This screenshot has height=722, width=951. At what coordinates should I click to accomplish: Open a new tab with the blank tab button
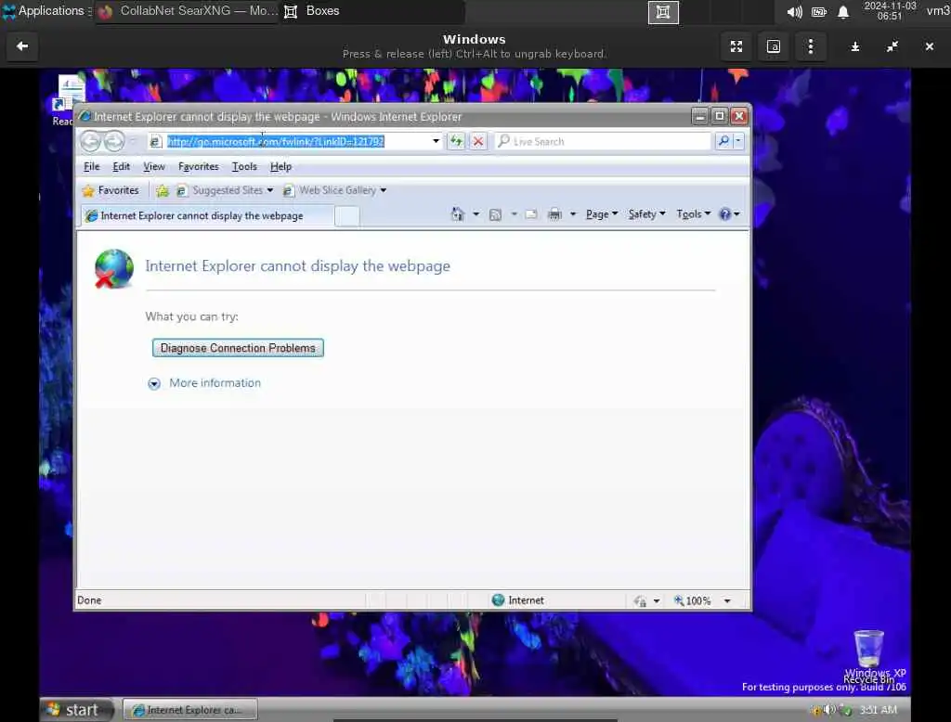[x=347, y=216]
